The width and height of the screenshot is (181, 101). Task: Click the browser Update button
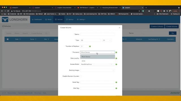coord(176,11)
